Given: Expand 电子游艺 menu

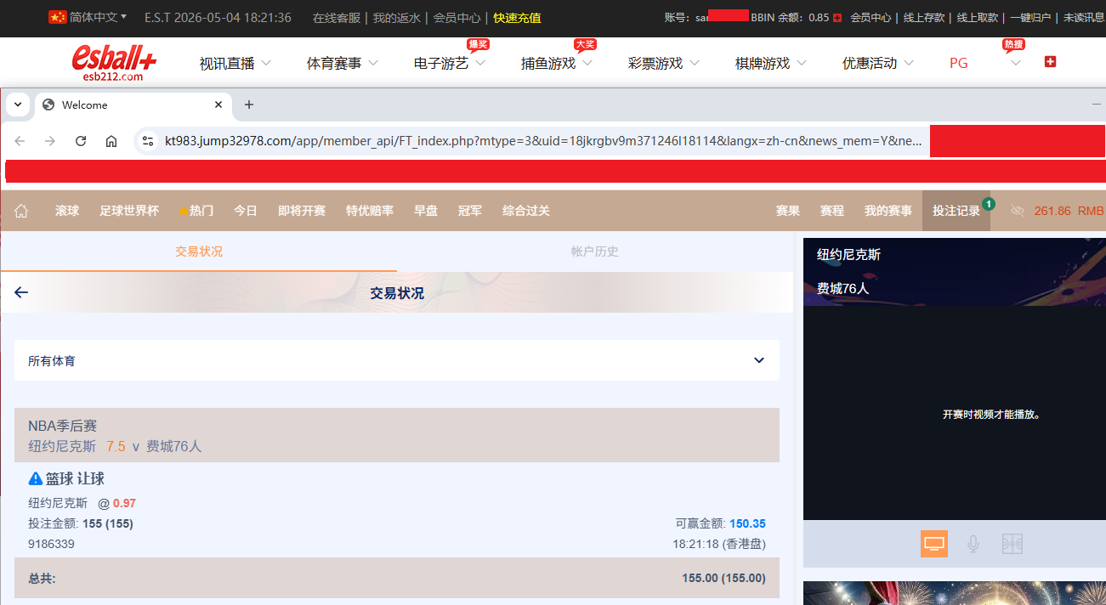Looking at the screenshot, I should [450, 63].
